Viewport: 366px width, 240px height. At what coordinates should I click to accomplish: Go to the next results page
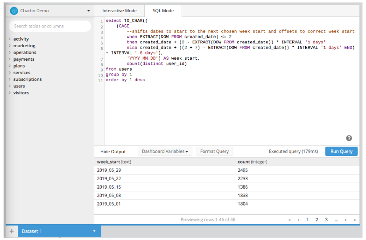pyautogui.click(x=345, y=220)
